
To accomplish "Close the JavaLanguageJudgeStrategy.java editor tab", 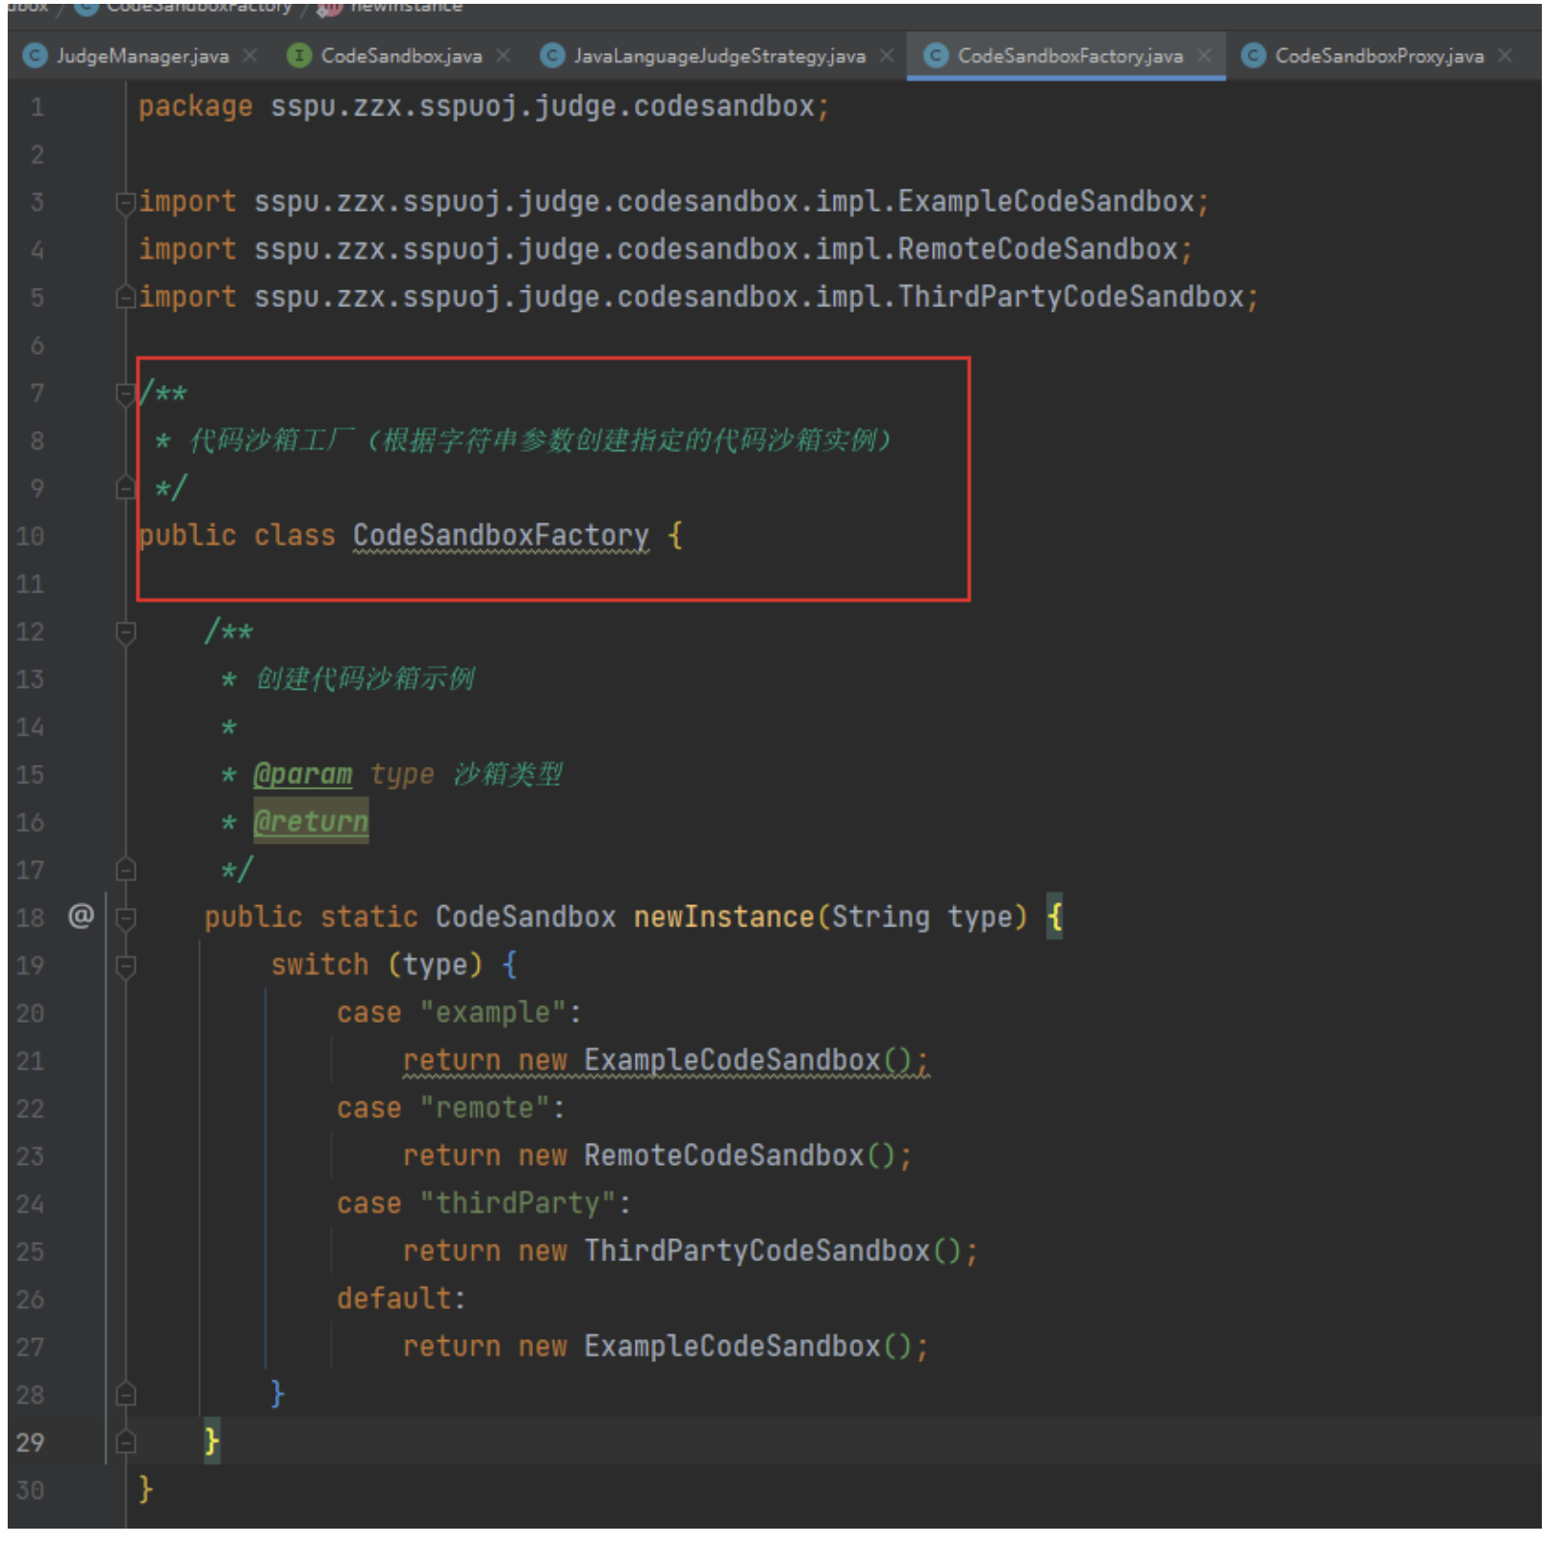I will click(x=887, y=56).
